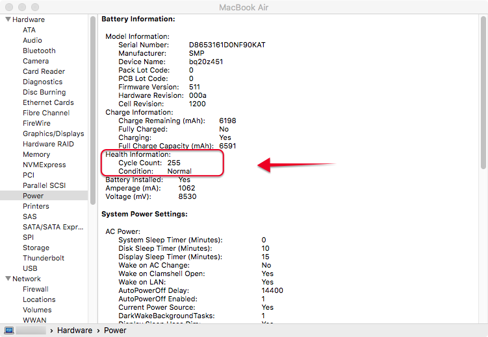Viewport: 488px width, 337px height.
Task: Click Hardware in the bottom path bar
Action: (75, 331)
